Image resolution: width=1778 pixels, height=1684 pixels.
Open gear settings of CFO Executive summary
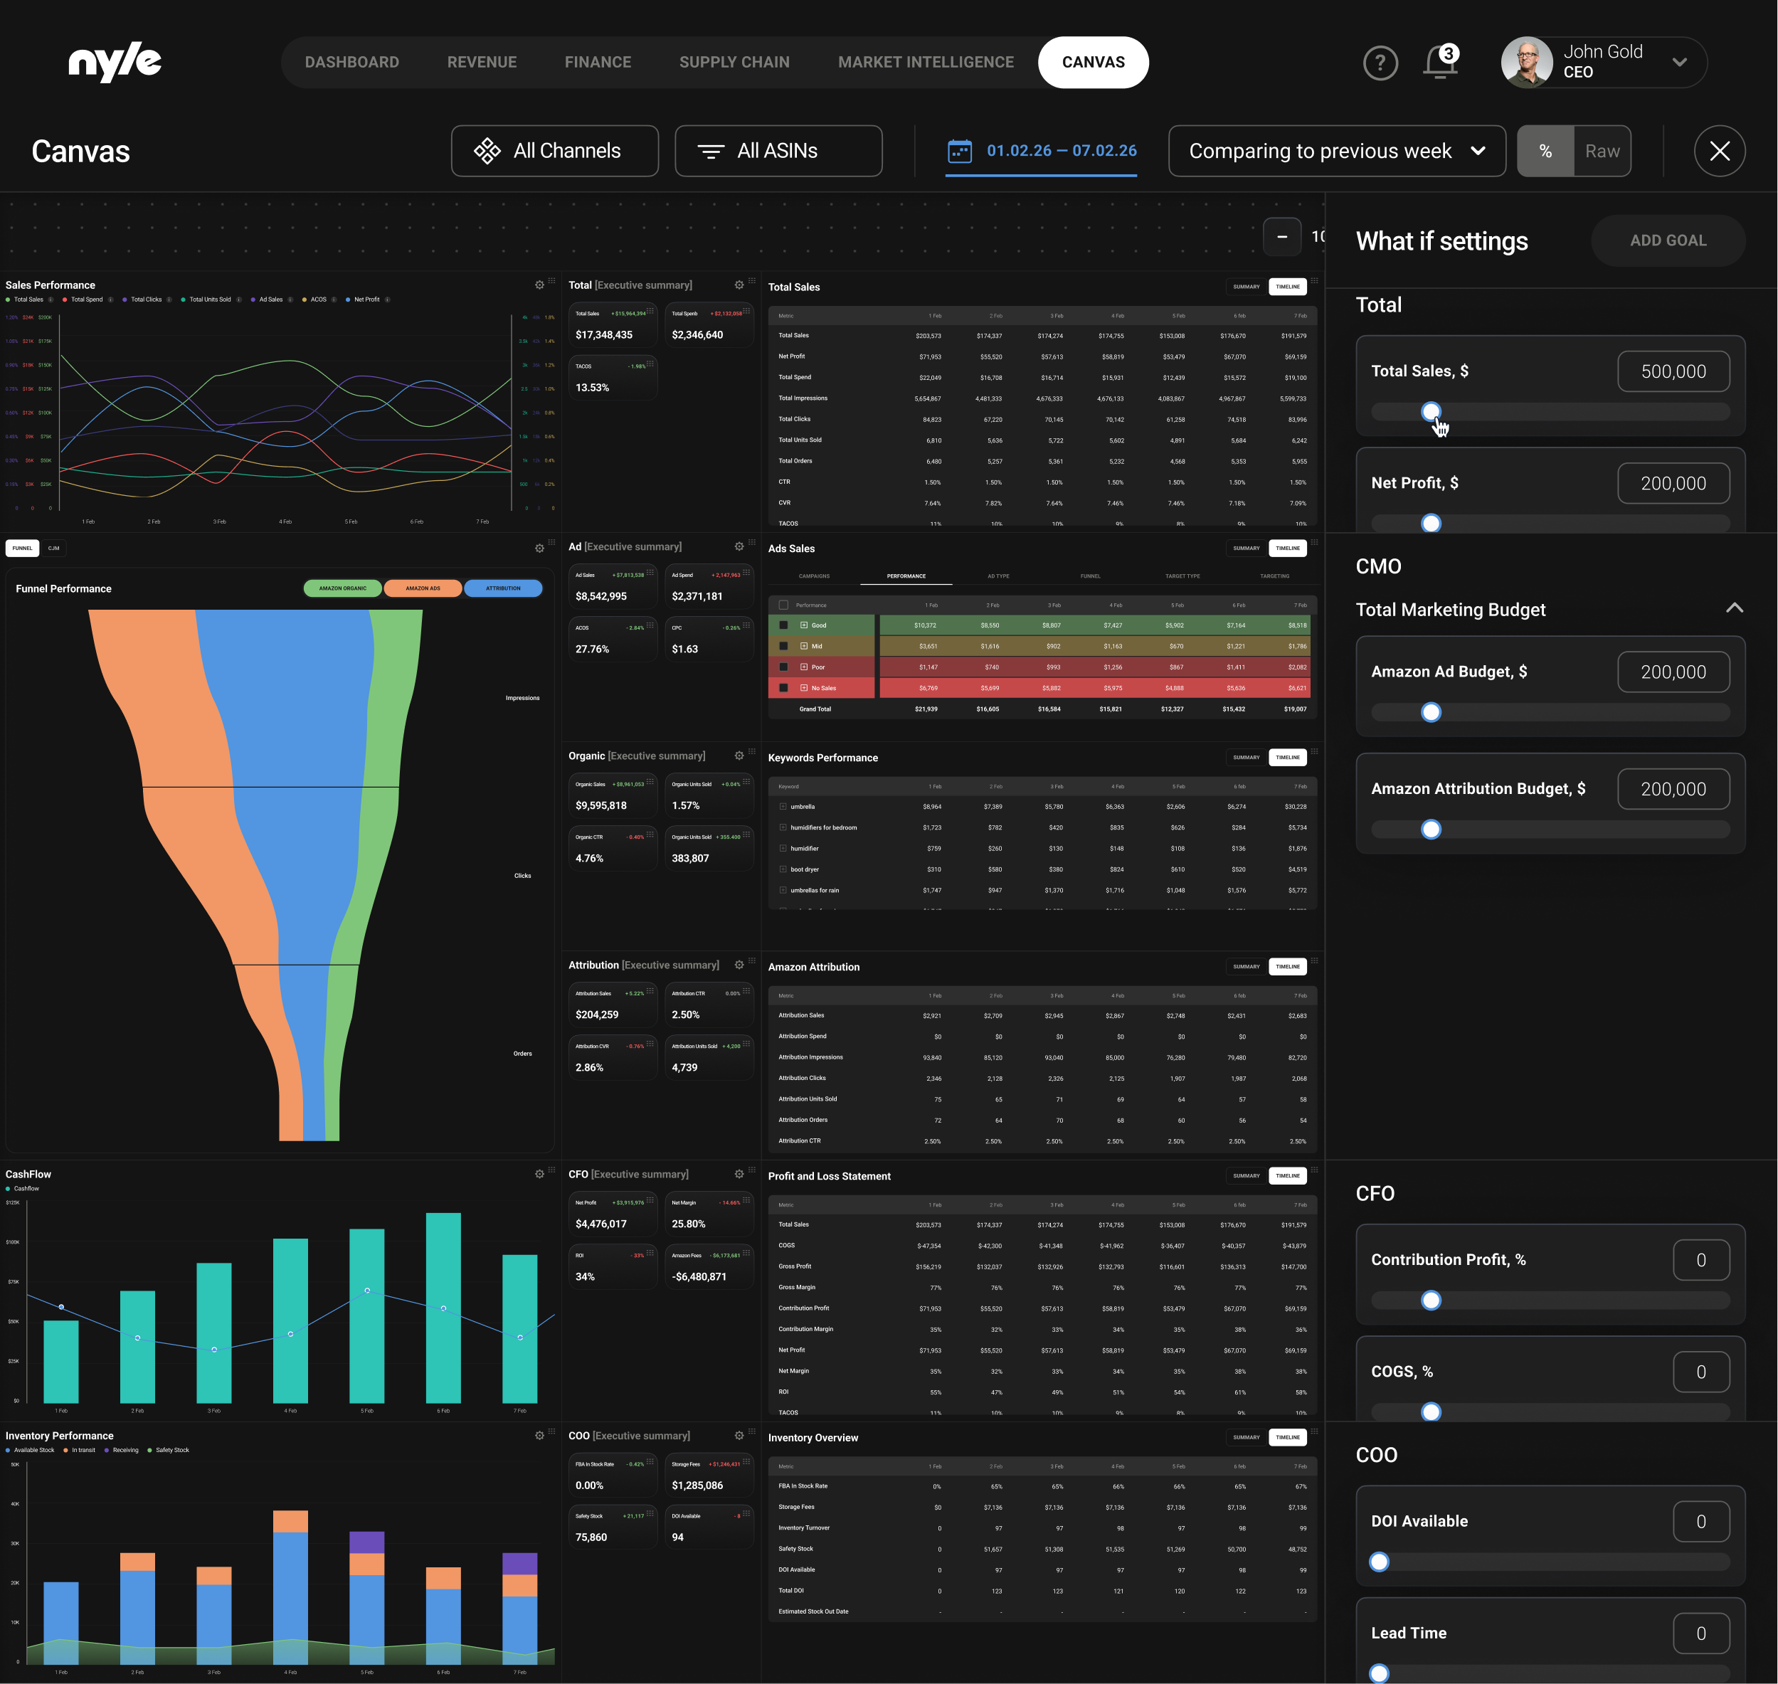point(739,1174)
